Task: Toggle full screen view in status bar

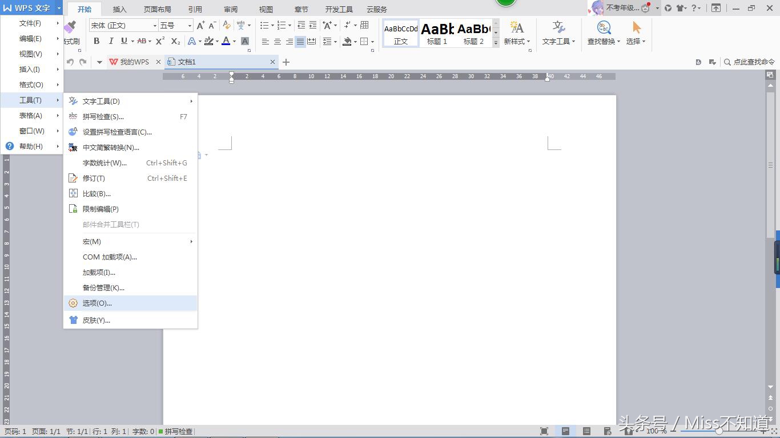Action: (544, 431)
